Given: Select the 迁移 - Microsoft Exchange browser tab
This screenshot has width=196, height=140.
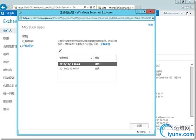Looking at the screenshot, I should pyautogui.click(x=116, y=8).
